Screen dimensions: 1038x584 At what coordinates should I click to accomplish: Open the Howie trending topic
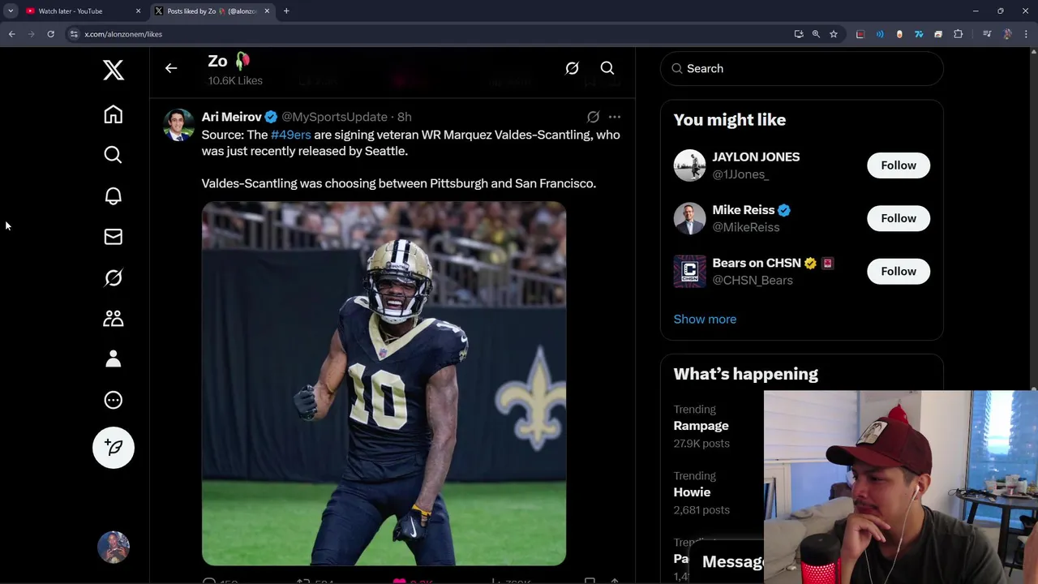[x=692, y=492]
